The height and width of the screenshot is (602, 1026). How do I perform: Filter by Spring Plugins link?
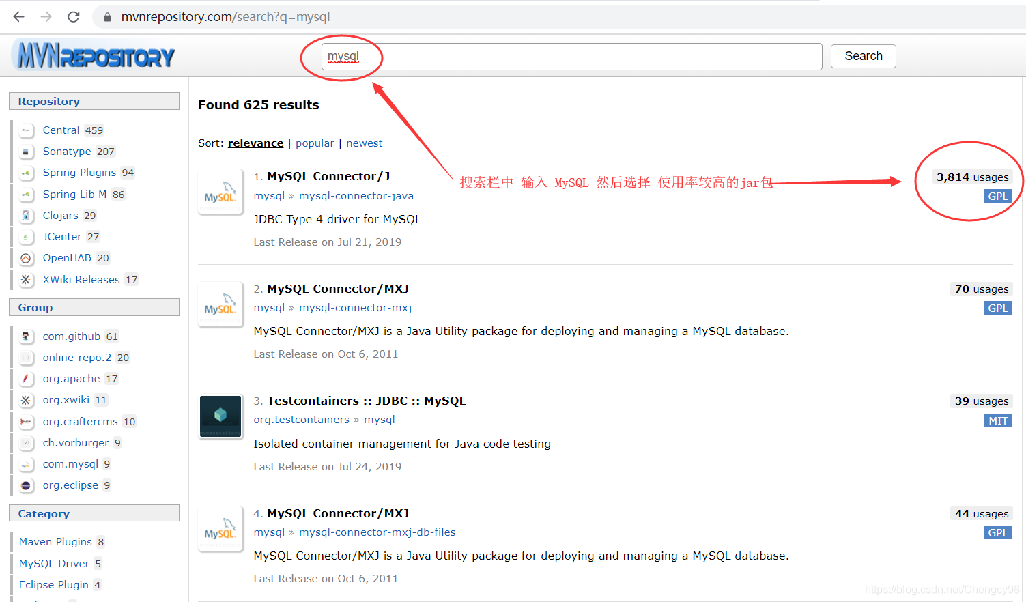79,173
